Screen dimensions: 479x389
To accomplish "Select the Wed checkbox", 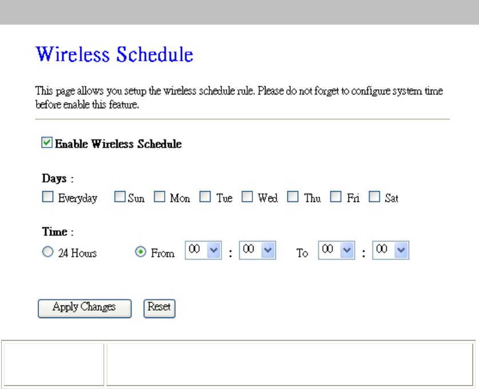I will (x=247, y=197).
